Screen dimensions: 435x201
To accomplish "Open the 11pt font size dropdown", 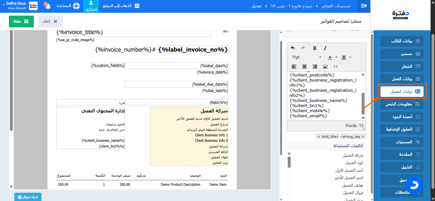I will pos(307,57).
